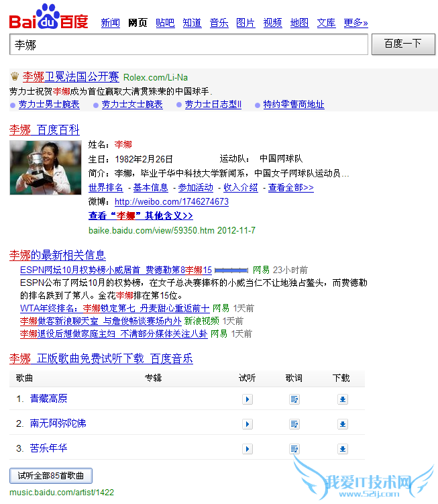Open 李娜退役后想做家庭主妇 news link

point(114,334)
